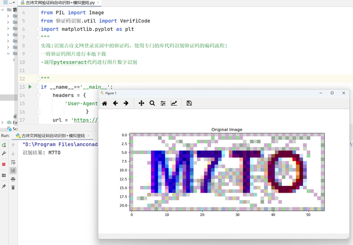Reset the Figure 1 view with the Home icon
The height and width of the screenshot is (245, 353).
[x=104, y=103]
